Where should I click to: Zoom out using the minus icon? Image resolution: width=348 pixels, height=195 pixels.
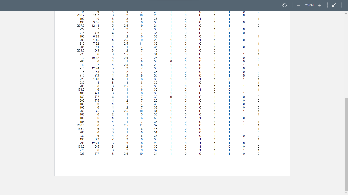point(298,5)
